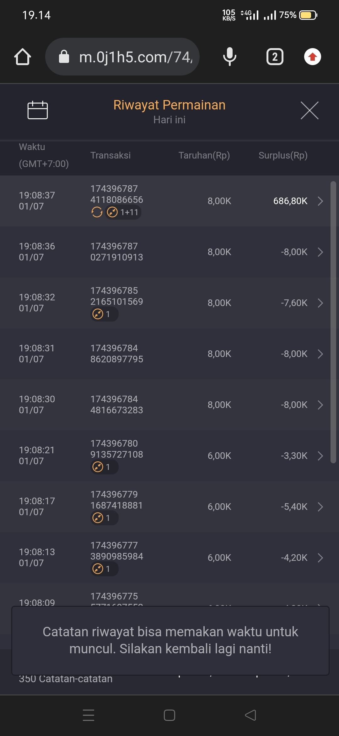Click the history list vertical scrollbar
Viewport: 339px width, 736px height.
coord(333,322)
